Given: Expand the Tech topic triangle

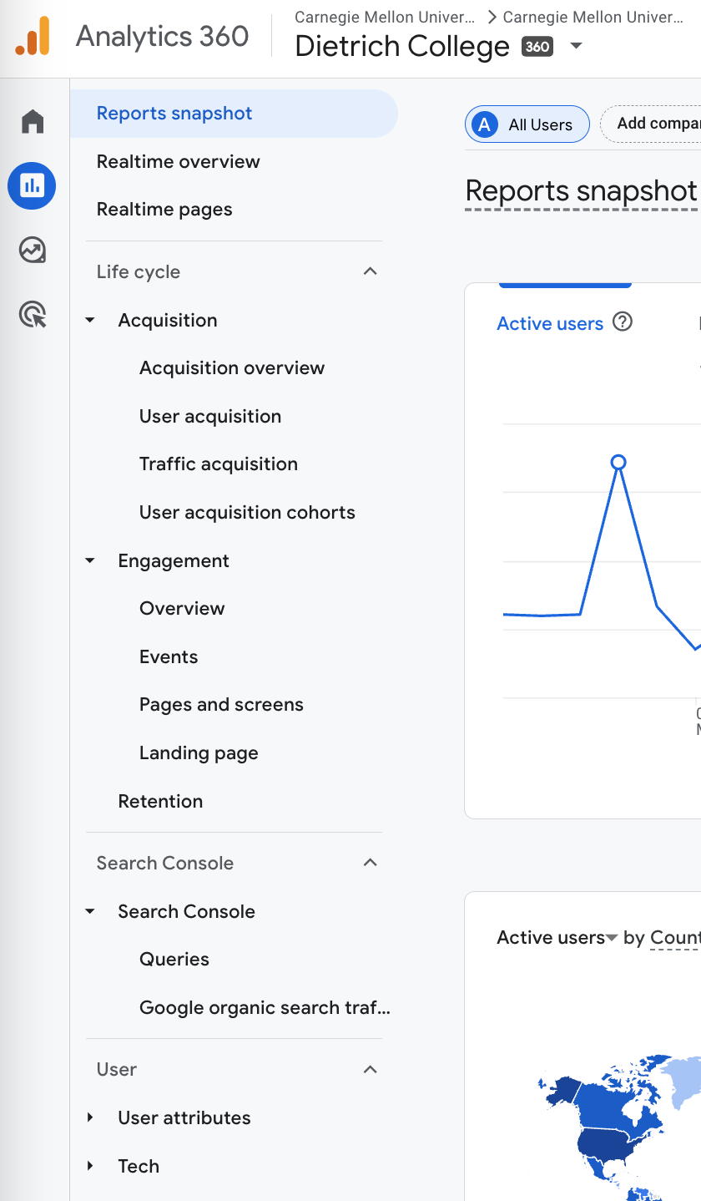Looking at the screenshot, I should [90, 1166].
